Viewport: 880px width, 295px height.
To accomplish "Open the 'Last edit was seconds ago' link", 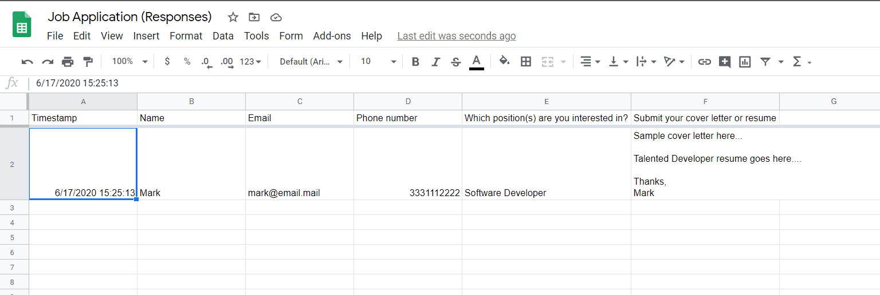I will pos(456,36).
